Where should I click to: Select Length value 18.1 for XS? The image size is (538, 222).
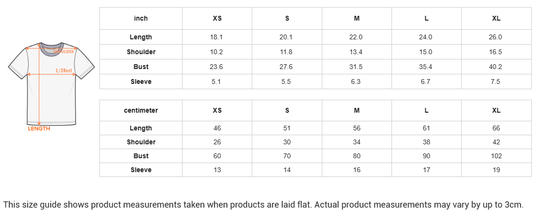(x=216, y=37)
